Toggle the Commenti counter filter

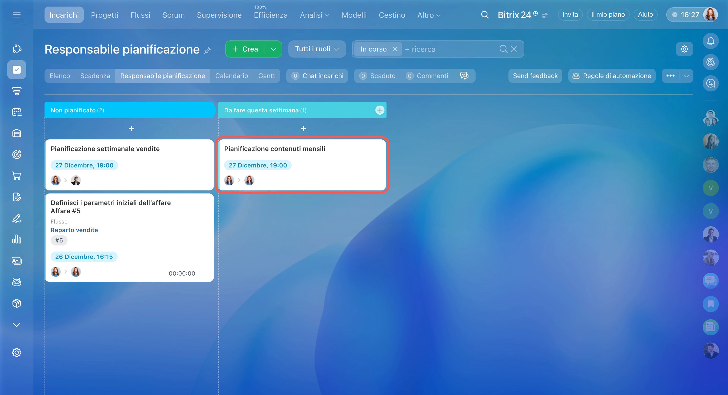point(427,76)
